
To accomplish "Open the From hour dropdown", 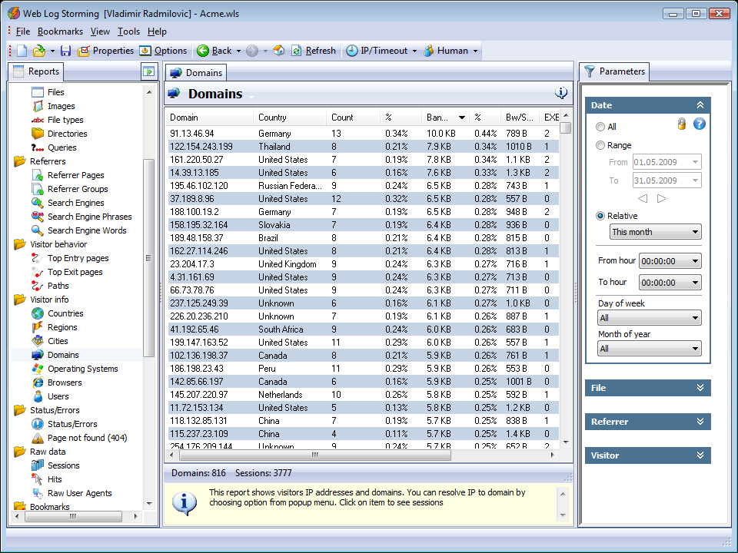I will (x=670, y=261).
